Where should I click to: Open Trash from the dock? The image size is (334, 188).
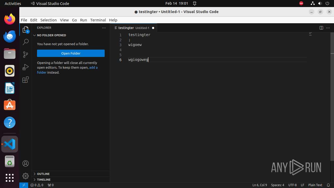(10, 162)
